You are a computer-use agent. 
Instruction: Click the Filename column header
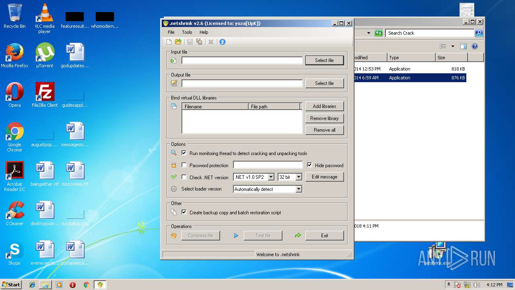pyautogui.click(x=215, y=107)
